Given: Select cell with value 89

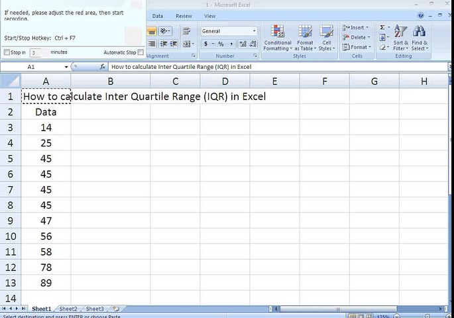Looking at the screenshot, I should [46, 283].
